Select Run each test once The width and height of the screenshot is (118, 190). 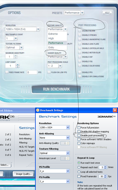pyautogui.click(x=79, y=163)
